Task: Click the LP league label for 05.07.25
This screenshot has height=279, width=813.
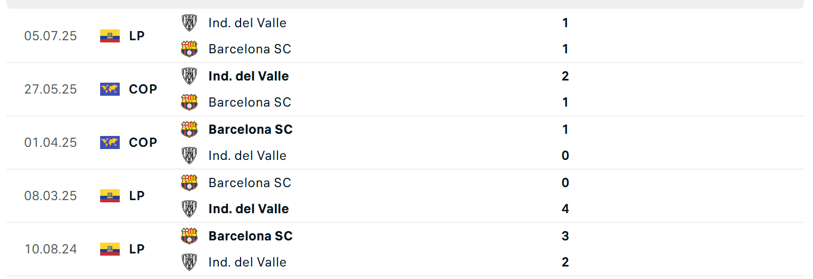Action: click(137, 36)
